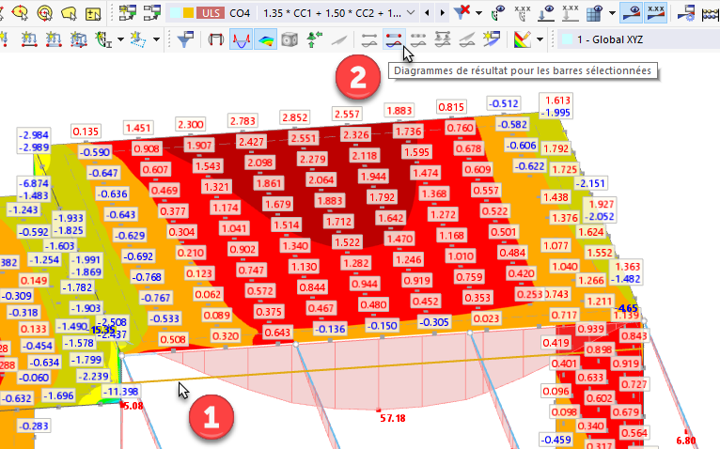The image size is (720, 449).
Task: Open the color spectrum edit icon
Action: 523,39
